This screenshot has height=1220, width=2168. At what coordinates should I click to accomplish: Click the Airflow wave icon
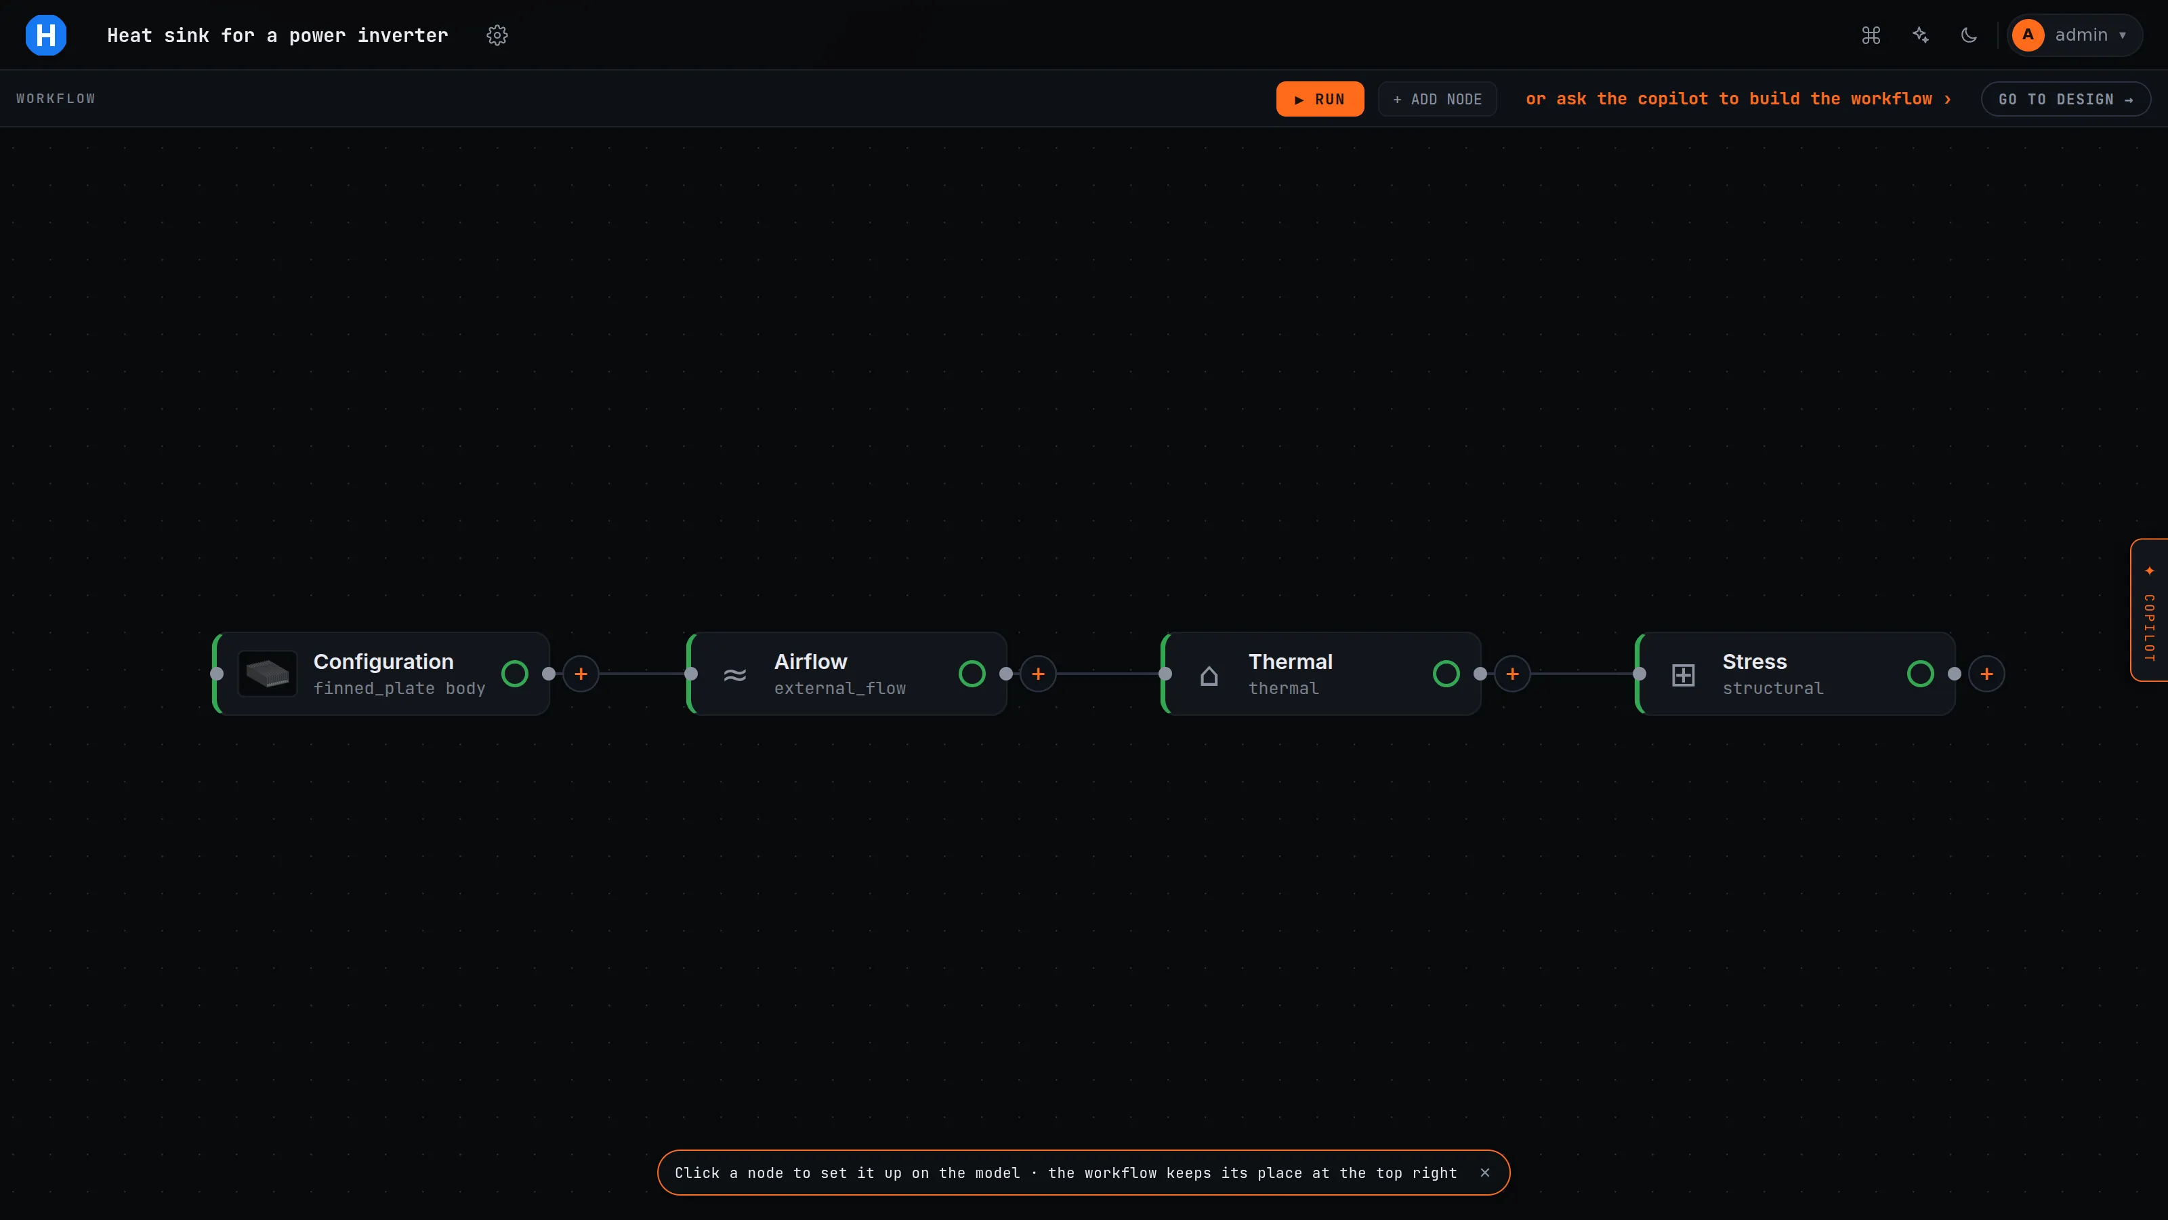click(734, 674)
